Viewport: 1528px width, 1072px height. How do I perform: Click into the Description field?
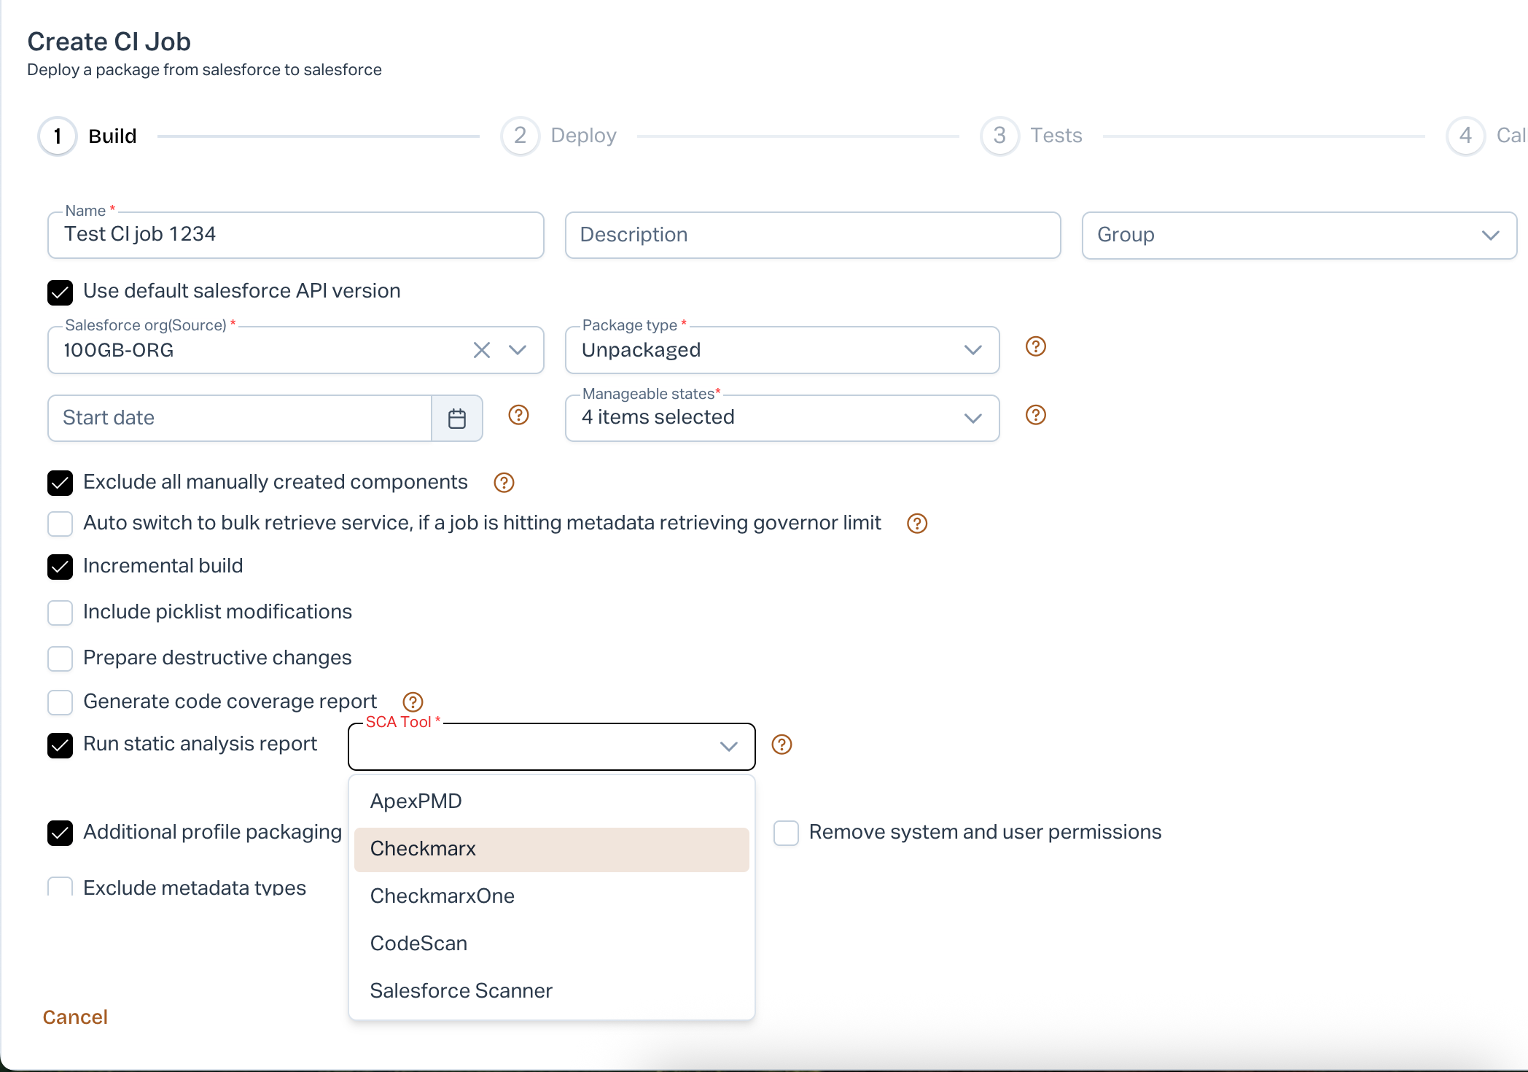812,235
